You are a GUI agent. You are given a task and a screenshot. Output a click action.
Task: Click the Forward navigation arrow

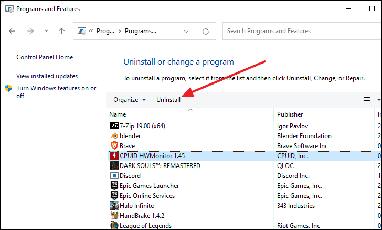30,31
